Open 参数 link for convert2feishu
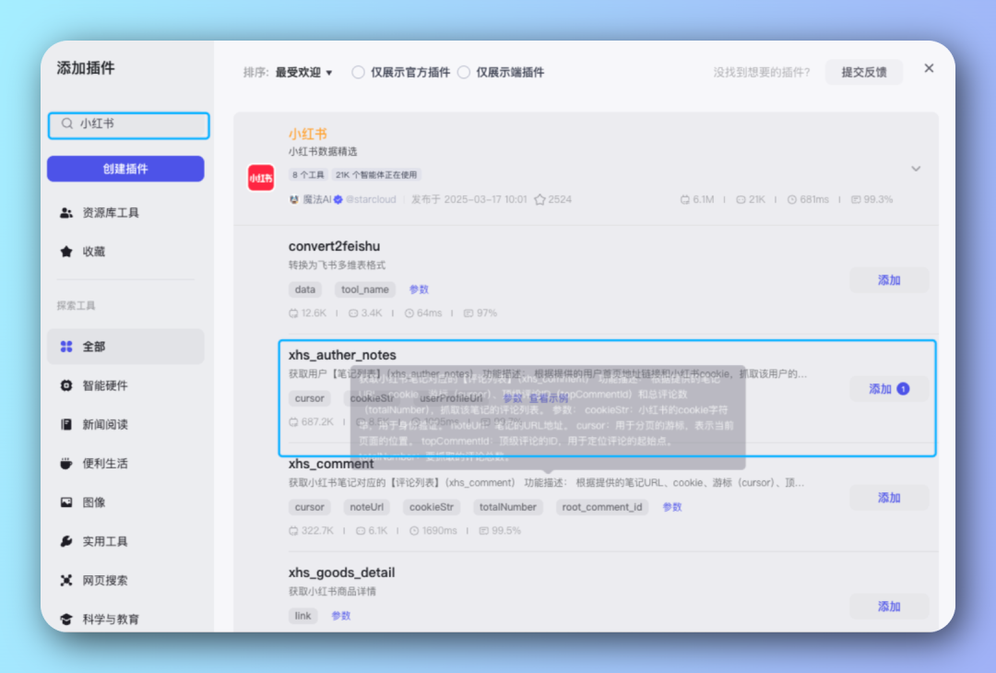This screenshot has width=996, height=673. [x=419, y=289]
